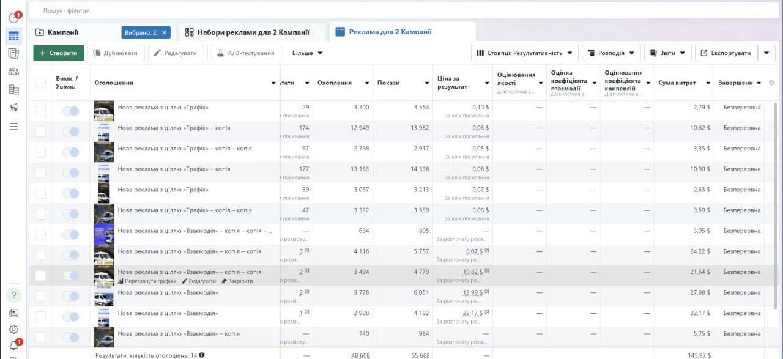Expand the 'Більше' dropdown menu
Image resolution: width=783 pixels, height=359 pixels.
click(x=307, y=53)
